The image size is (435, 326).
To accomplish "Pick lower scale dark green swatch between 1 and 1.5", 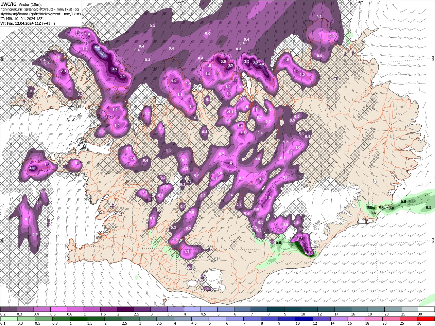I will coord(79,319).
